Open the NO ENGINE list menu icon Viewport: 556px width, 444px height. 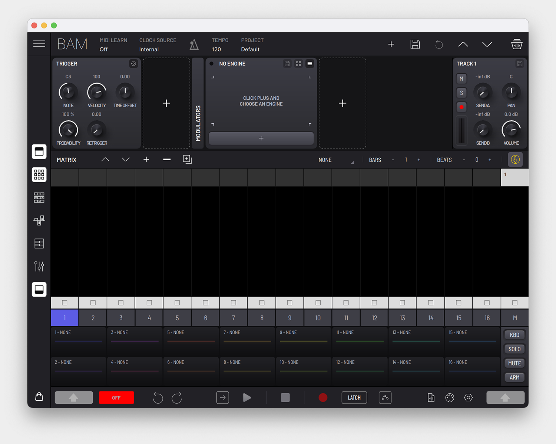pos(310,64)
